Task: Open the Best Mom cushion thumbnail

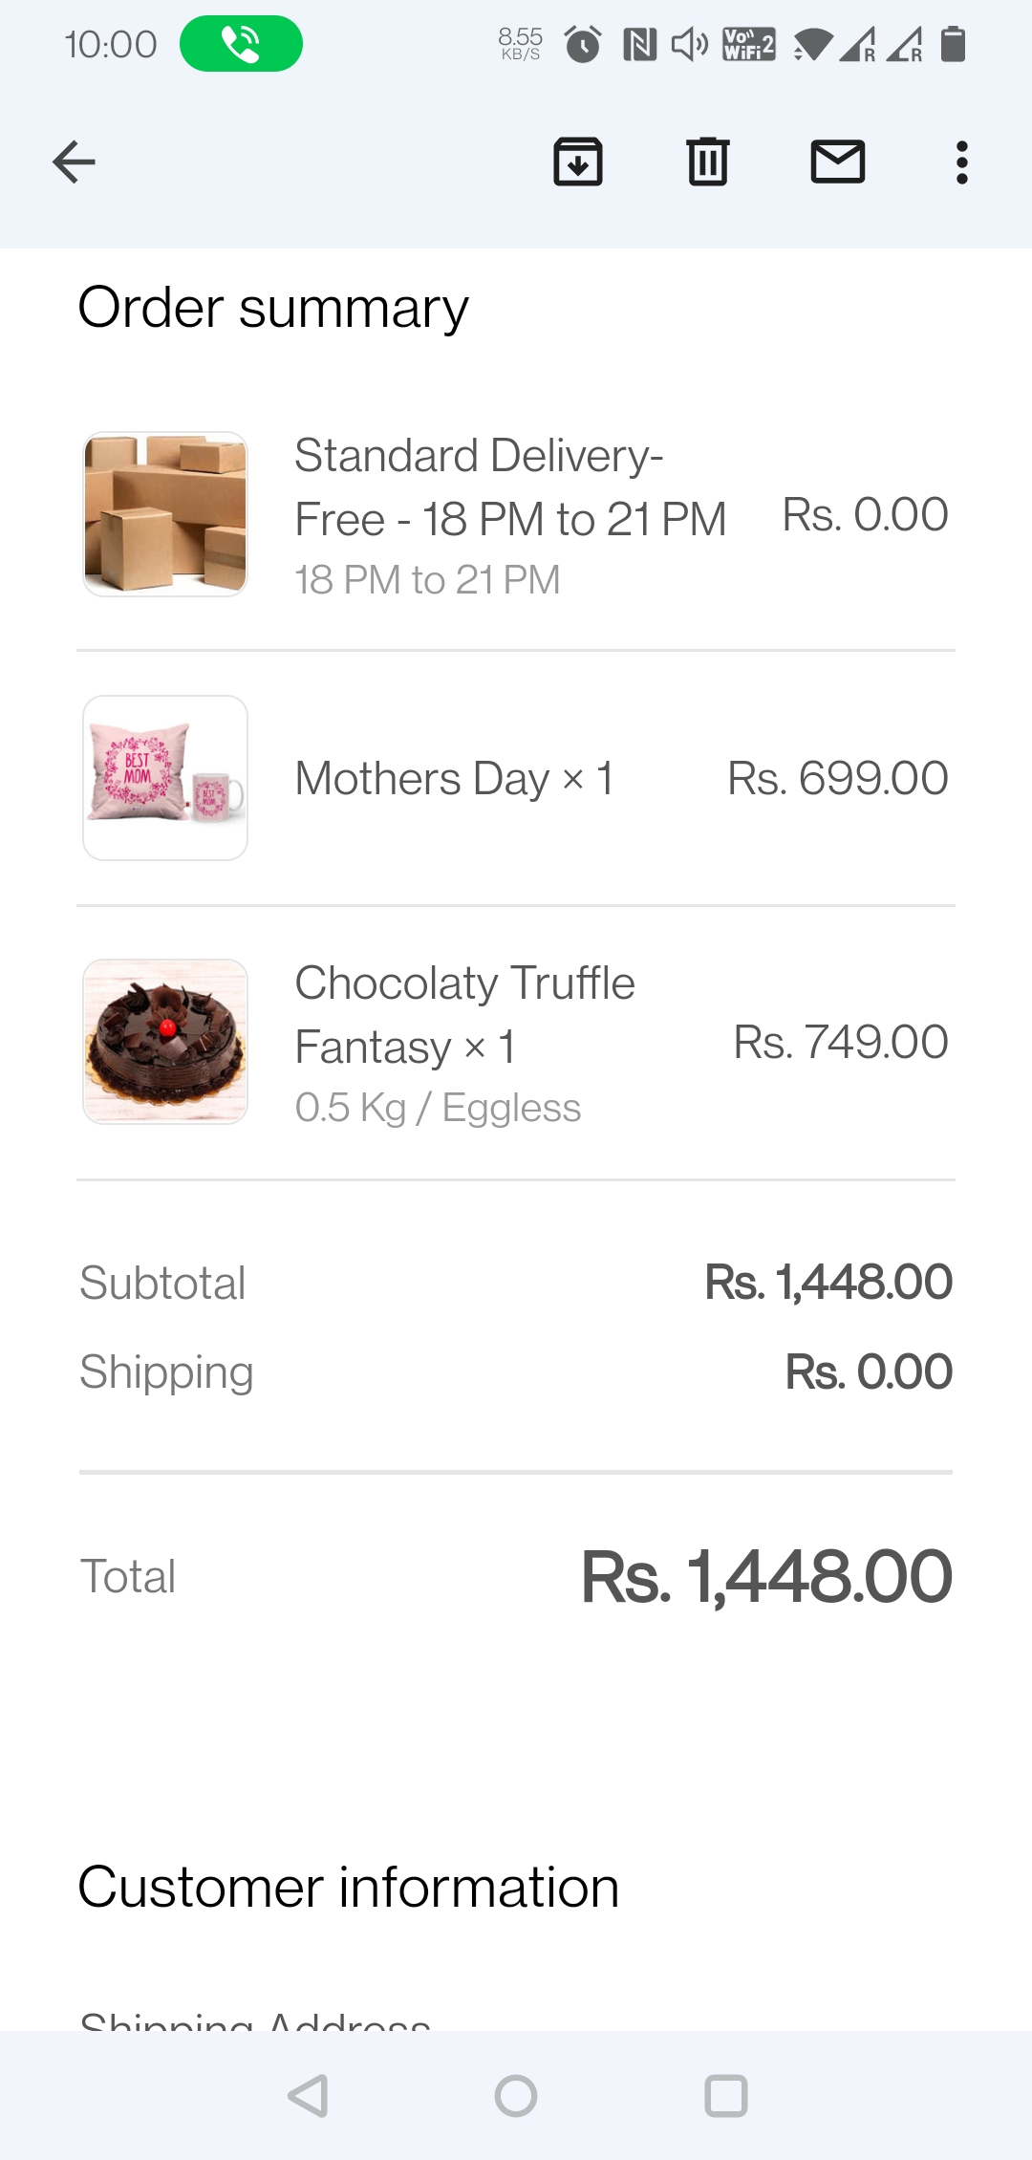Action: 165,778
